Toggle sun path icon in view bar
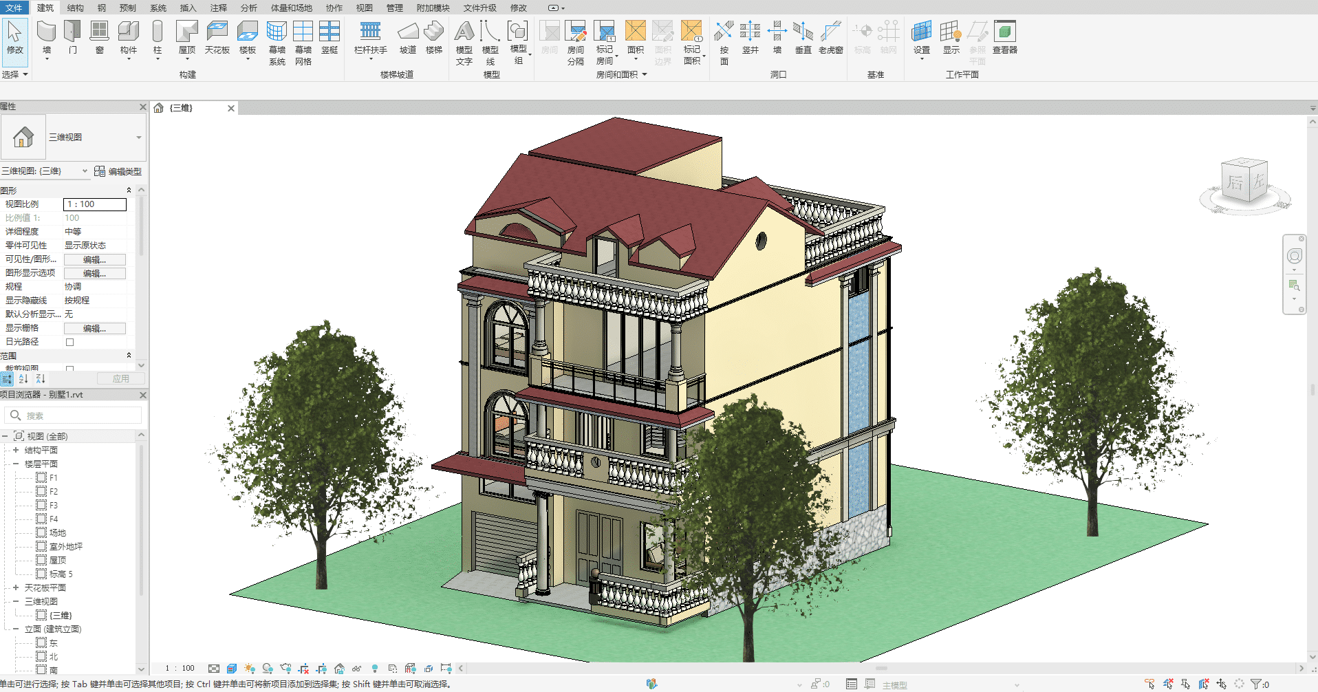The height and width of the screenshot is (692, 1318). coord(249,669)
